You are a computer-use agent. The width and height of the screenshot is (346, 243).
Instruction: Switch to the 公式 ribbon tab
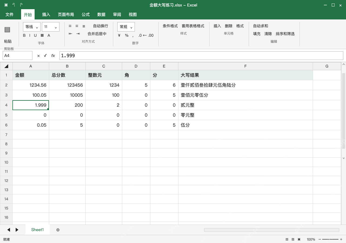[x=86, y=15]
